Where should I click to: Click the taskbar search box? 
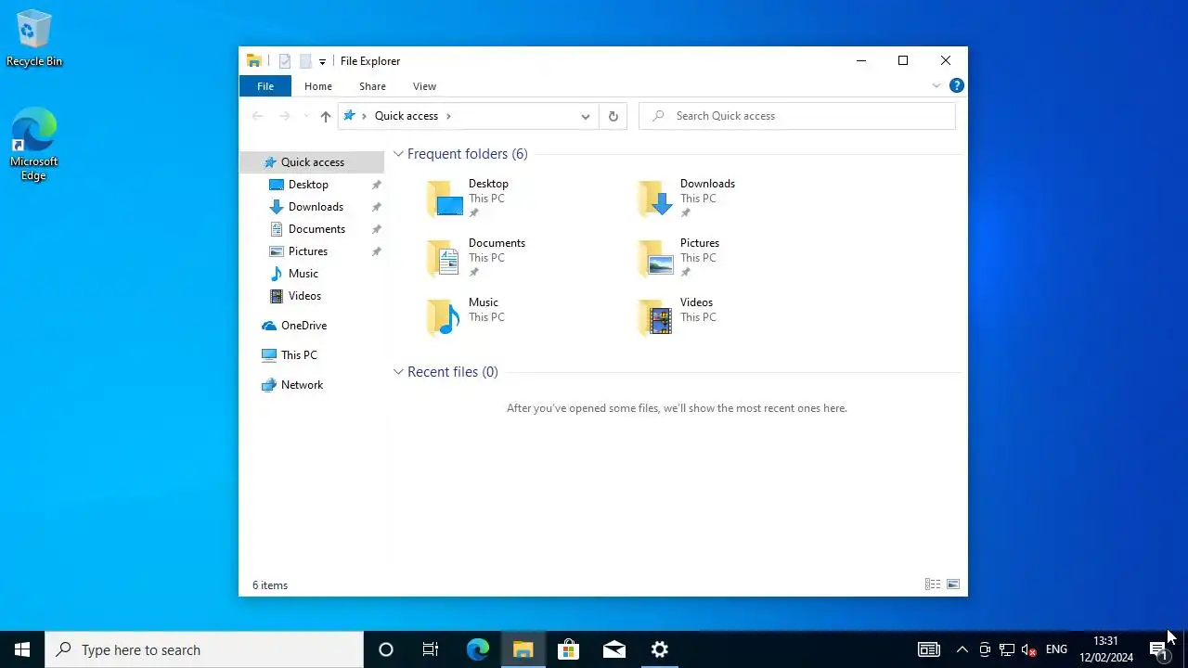(x=204, y=649)
